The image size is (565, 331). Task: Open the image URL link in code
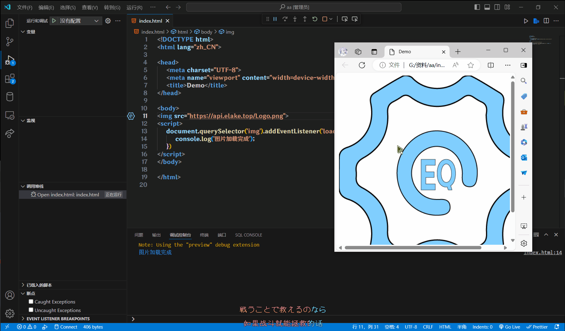236,116
